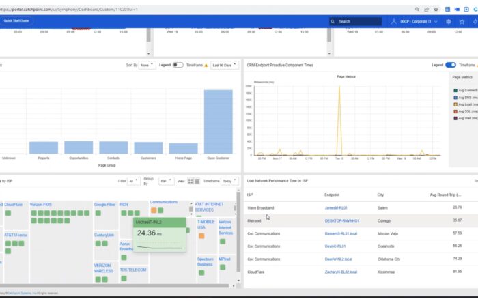Toggle Avg SSL series in legend
The width and height of the screenshot is (478, 301).
(465, 111)
